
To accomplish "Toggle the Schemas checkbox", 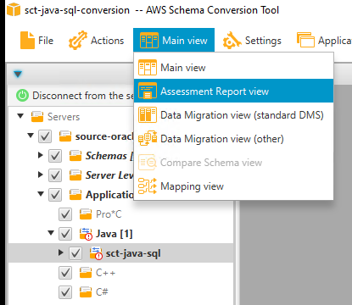I will [55, 156].
